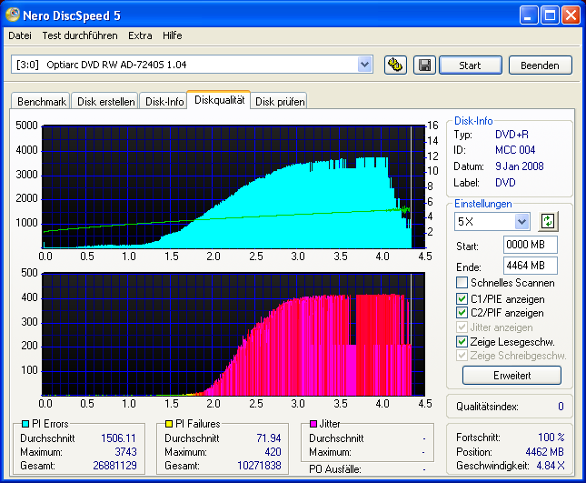Screen dimensions: 586x483
Task: Switch to the Disk erstellen tab
Action: pyautogui.click(x=105, y=101)
